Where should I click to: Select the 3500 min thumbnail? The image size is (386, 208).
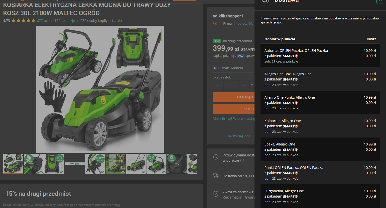coord(116,164)
